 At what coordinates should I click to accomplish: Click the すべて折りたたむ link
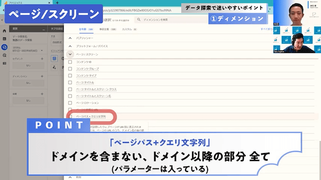click(x=266, y=29)
